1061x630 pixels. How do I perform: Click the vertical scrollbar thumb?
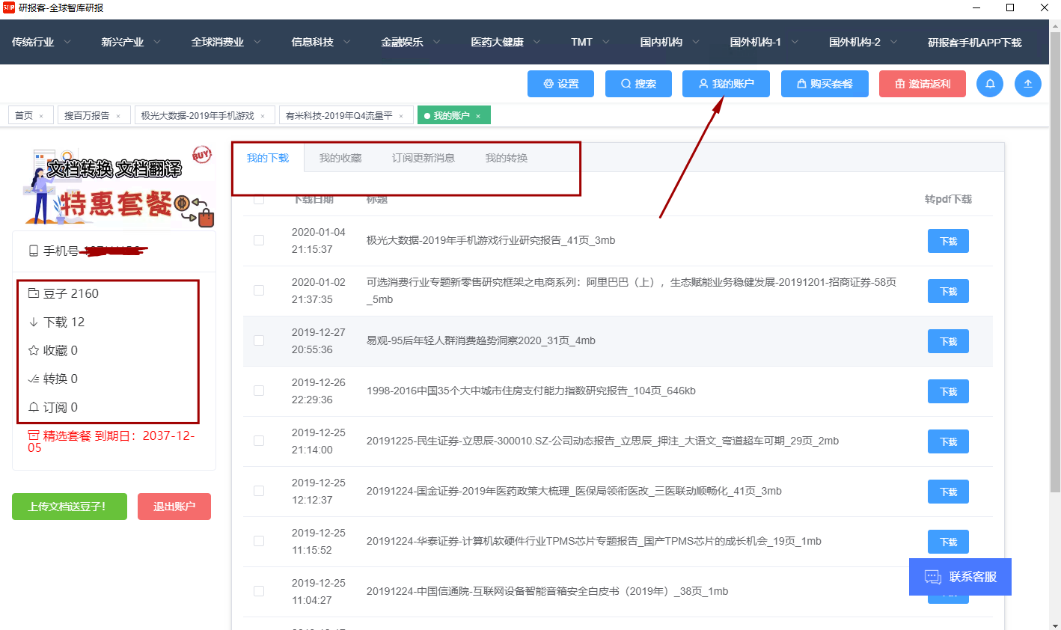1055,262
